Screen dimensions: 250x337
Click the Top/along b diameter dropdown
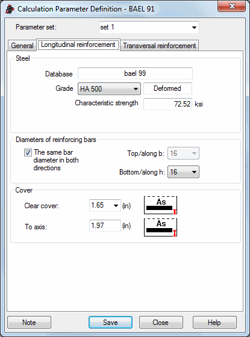tap(183, 153)
